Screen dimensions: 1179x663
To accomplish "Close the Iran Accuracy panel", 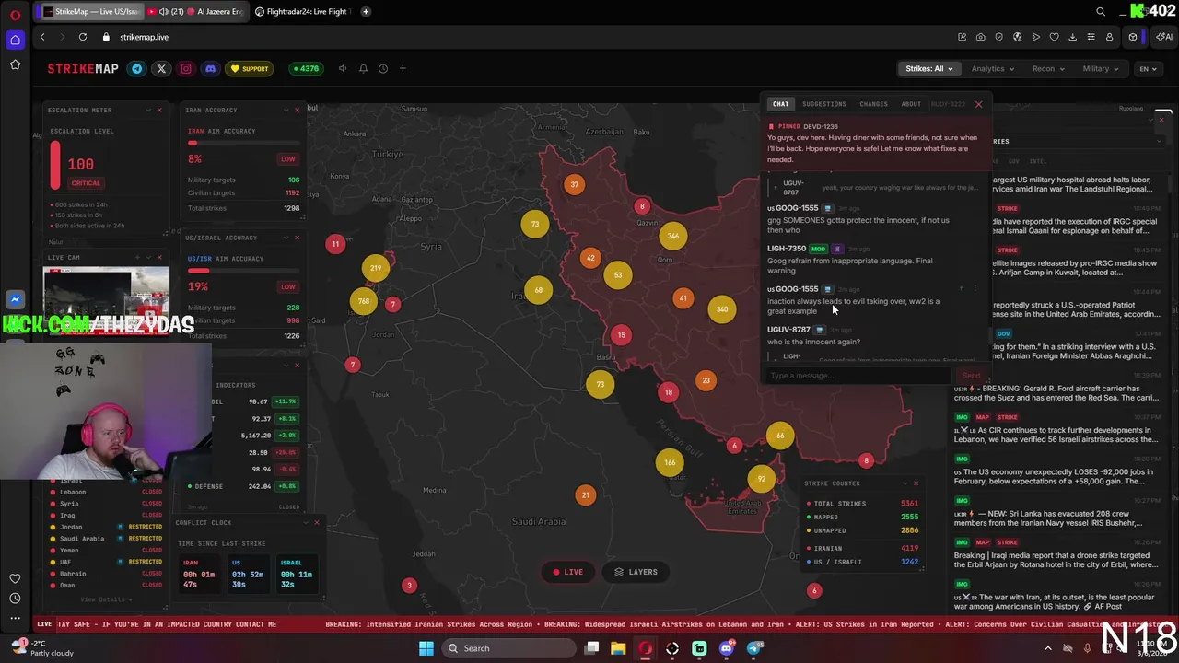I will pyautogui.click(x=297, y=110).
